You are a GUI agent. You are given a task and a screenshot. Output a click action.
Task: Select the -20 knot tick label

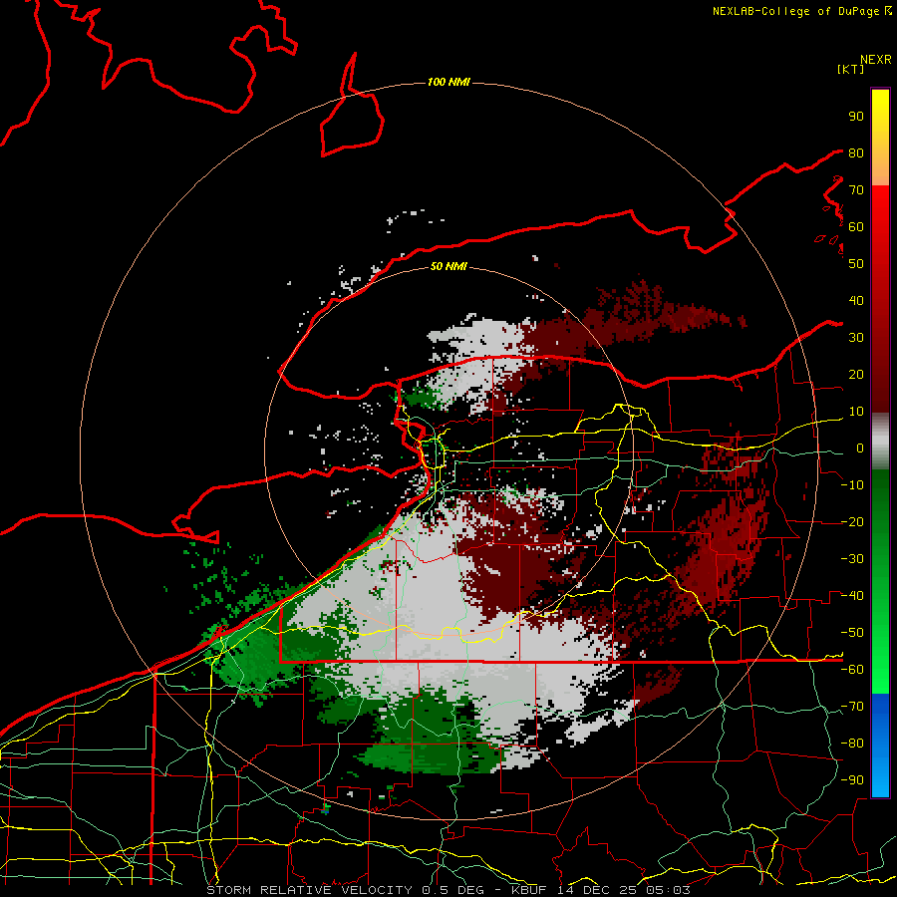point(852,522)
